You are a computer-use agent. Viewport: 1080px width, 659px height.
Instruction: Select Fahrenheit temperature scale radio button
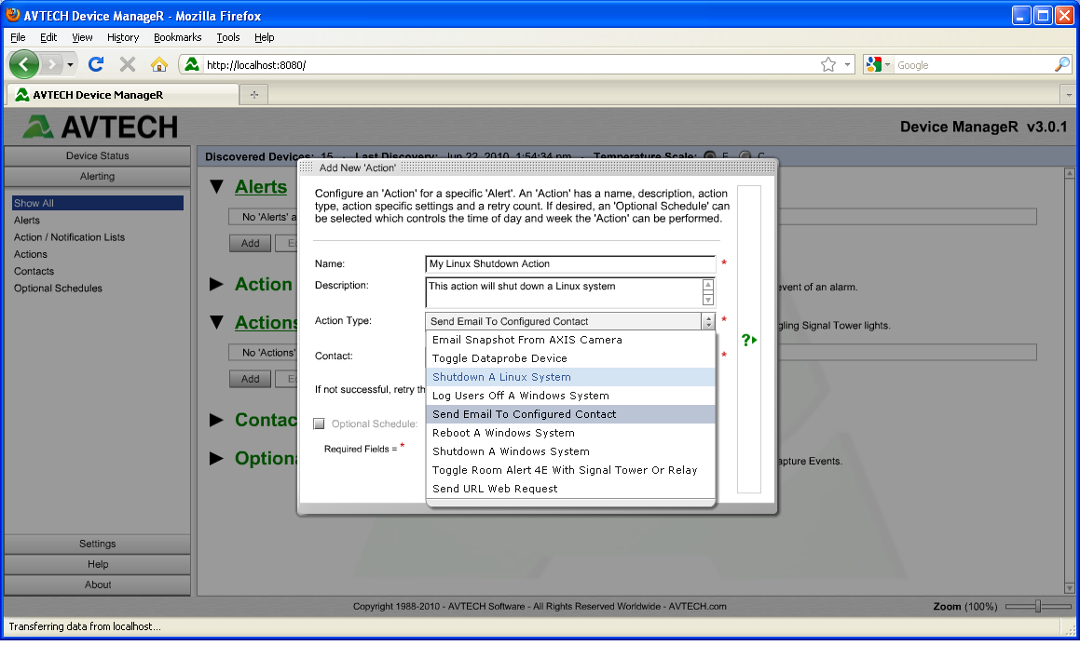tap(710, 156)
